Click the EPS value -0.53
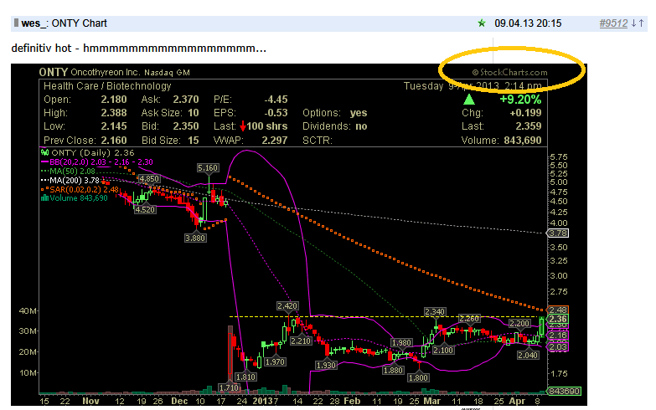 pos(276,113)
